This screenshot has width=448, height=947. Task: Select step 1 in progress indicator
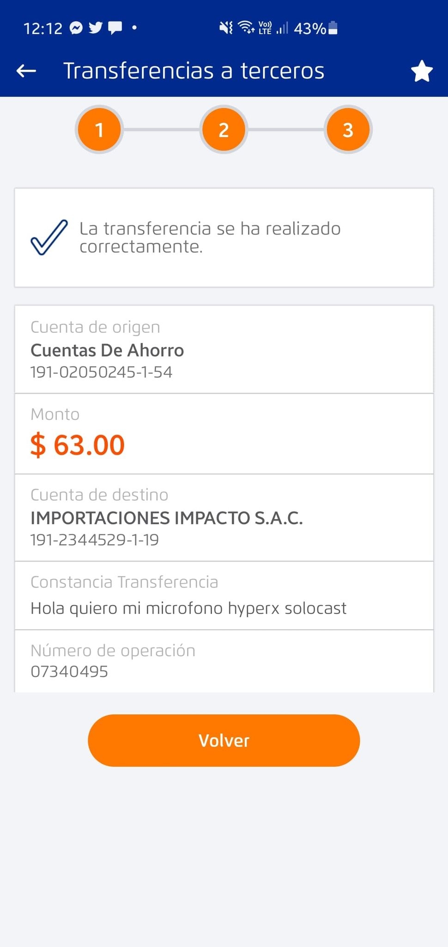tap(99, 130)
